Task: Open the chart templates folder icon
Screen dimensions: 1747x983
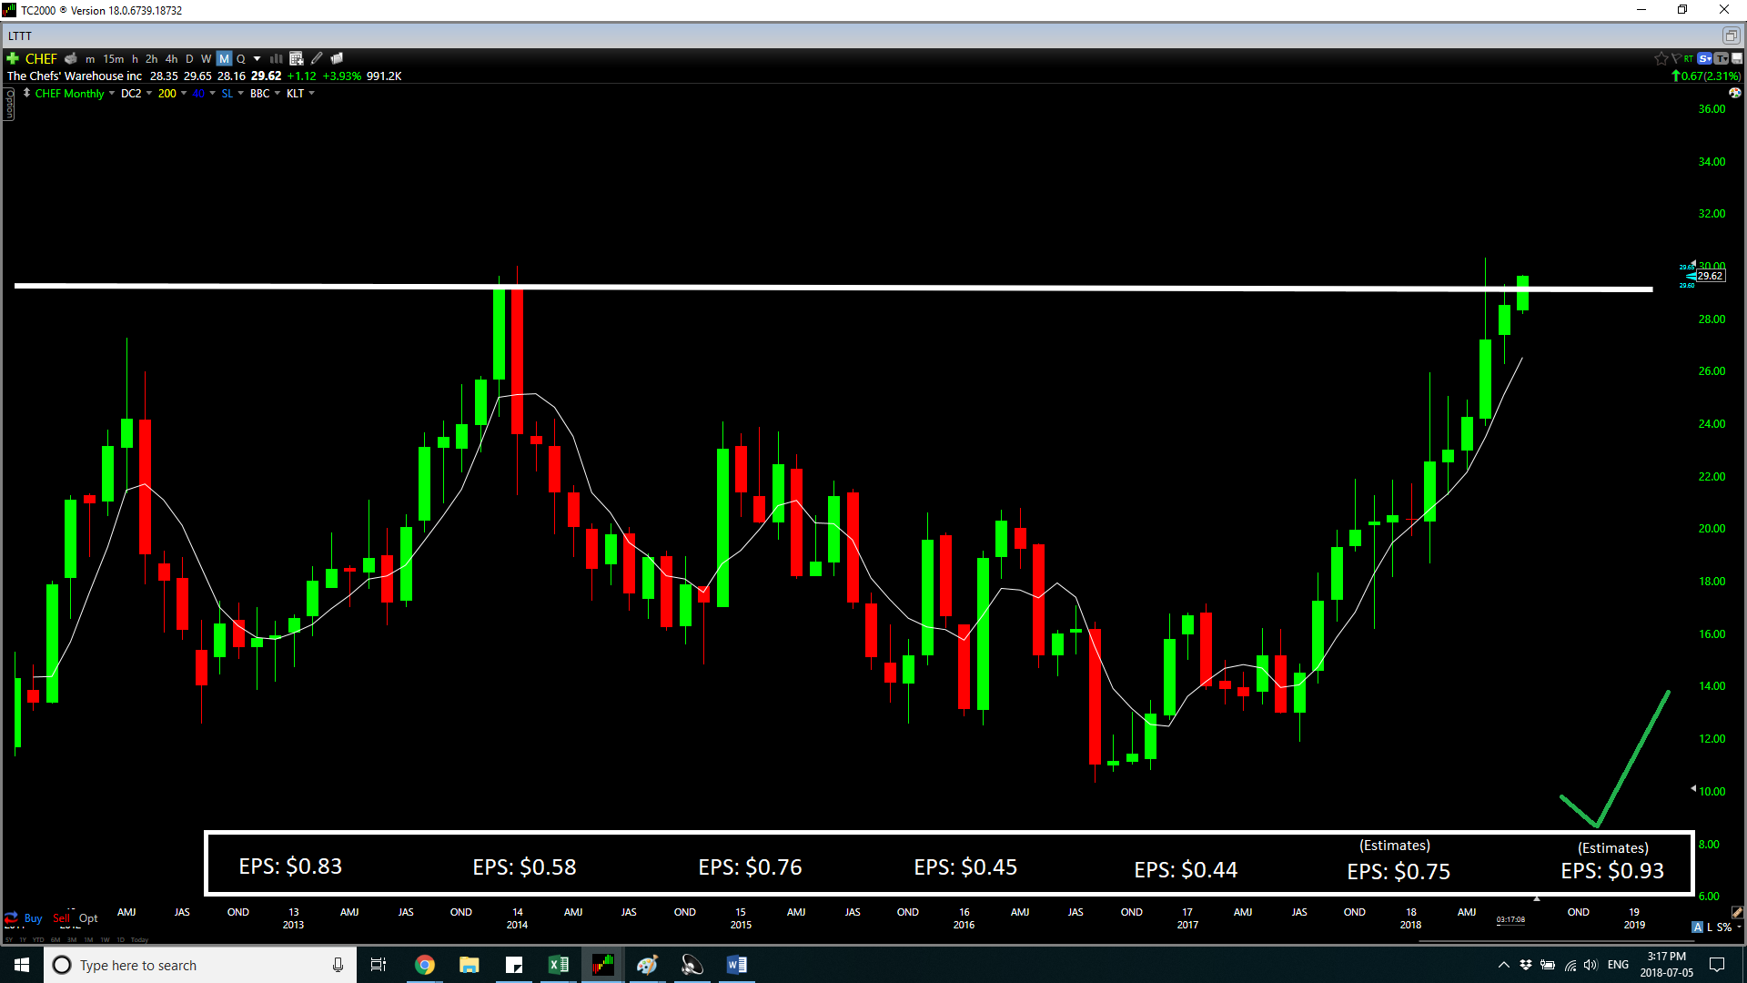Action: pyautogui.click(x=337, y=58)
